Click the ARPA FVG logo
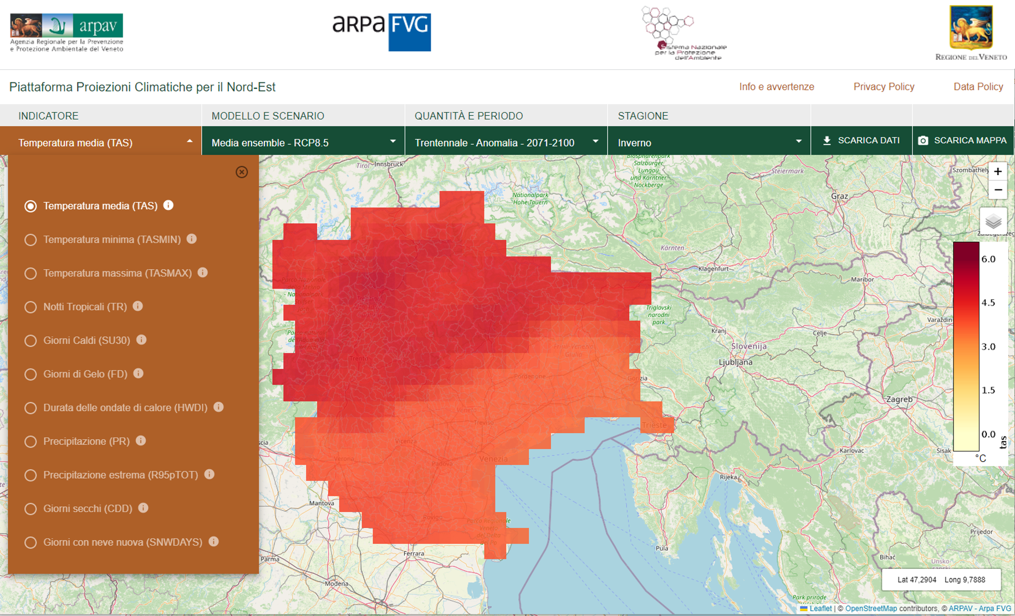 (x=381, y=32)
